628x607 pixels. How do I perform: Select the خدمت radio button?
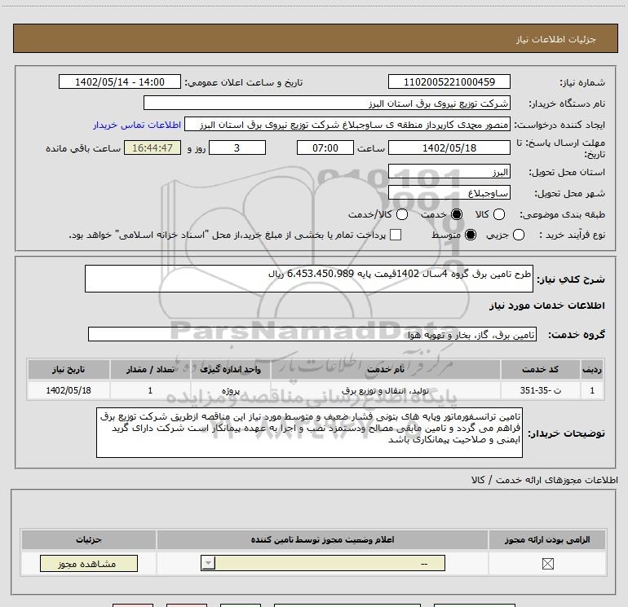click(457, 214)
